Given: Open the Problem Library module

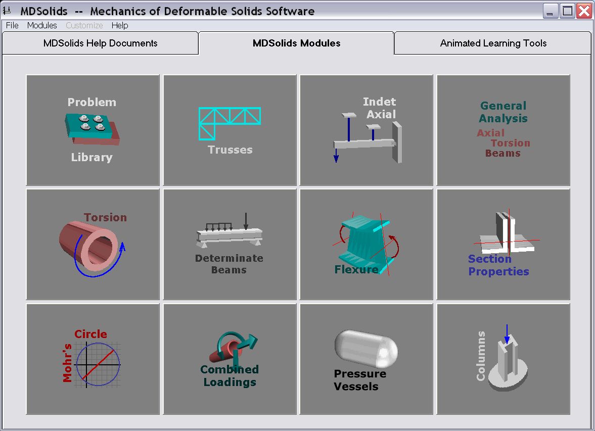Looking at the screenshot, I should 93,130.
